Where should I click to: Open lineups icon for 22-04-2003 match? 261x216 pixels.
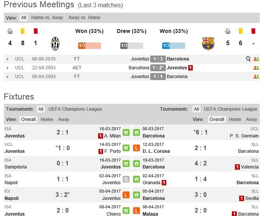click(256, 68)
